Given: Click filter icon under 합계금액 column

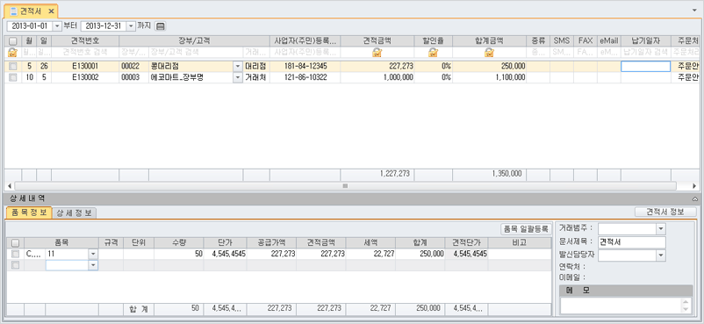Looking at the screenshot, I should (x=489, y=53).
